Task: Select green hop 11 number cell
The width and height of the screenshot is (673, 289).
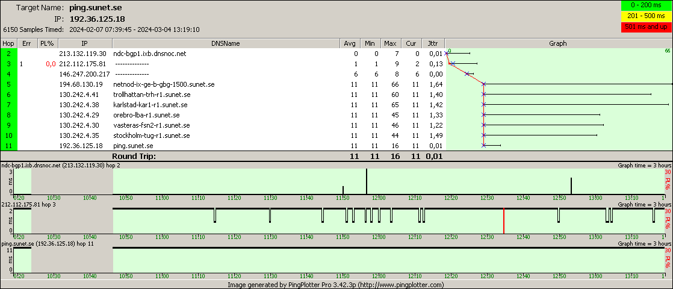Action: [x=9, y=146]
